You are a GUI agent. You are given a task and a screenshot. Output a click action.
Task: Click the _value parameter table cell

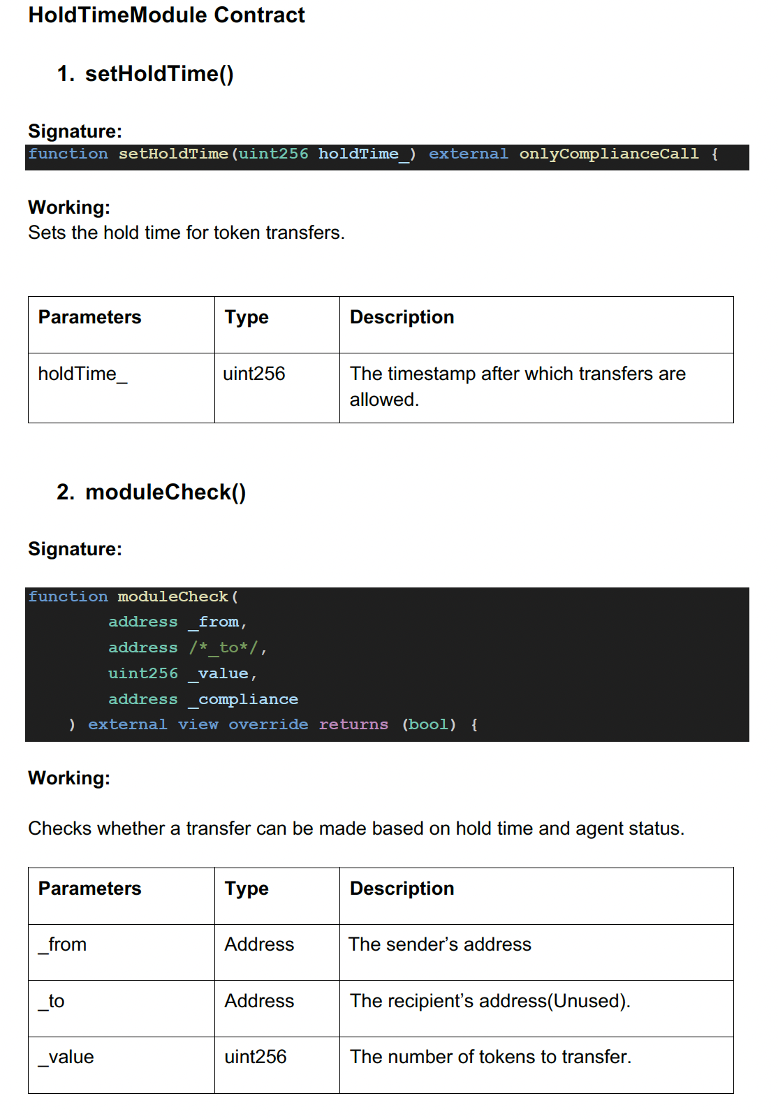click(66, 1058)
